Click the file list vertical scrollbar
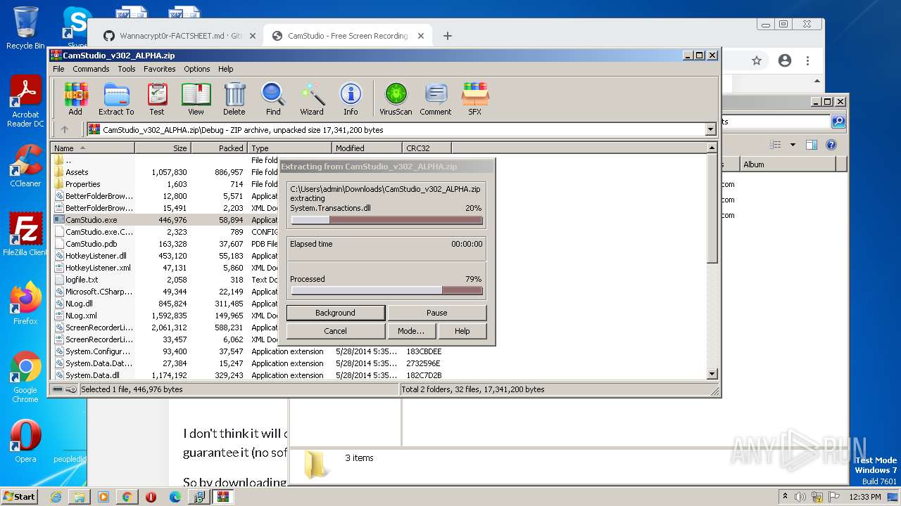The width and height of the screenshot is (901, 506). (712, 261)
